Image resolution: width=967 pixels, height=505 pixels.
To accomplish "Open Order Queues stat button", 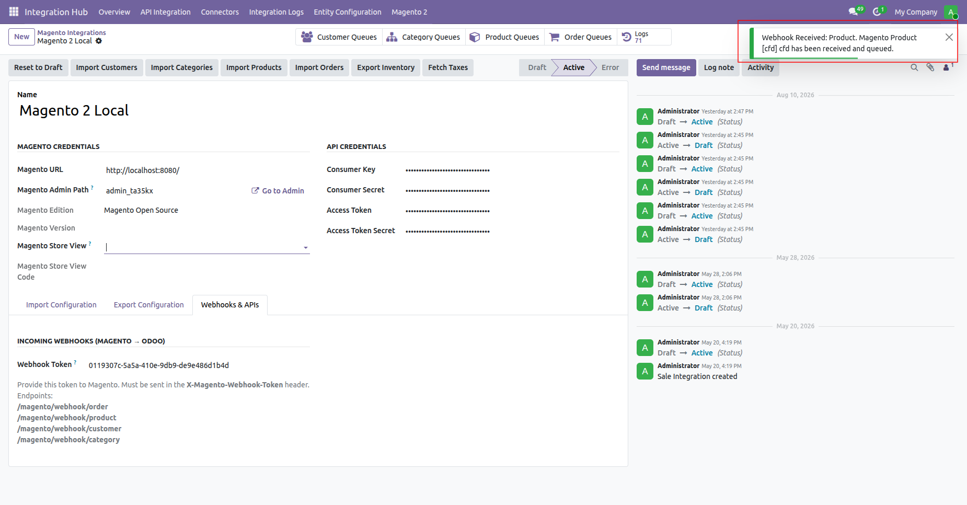I will (x=580, y=37).
